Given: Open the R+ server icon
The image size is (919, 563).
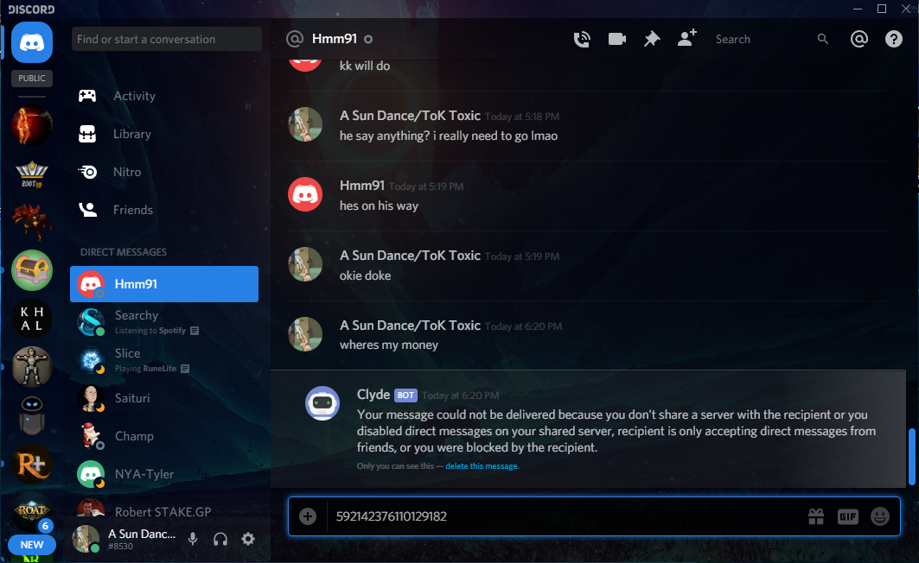Looking at the screenshot, I should (32, 464).
